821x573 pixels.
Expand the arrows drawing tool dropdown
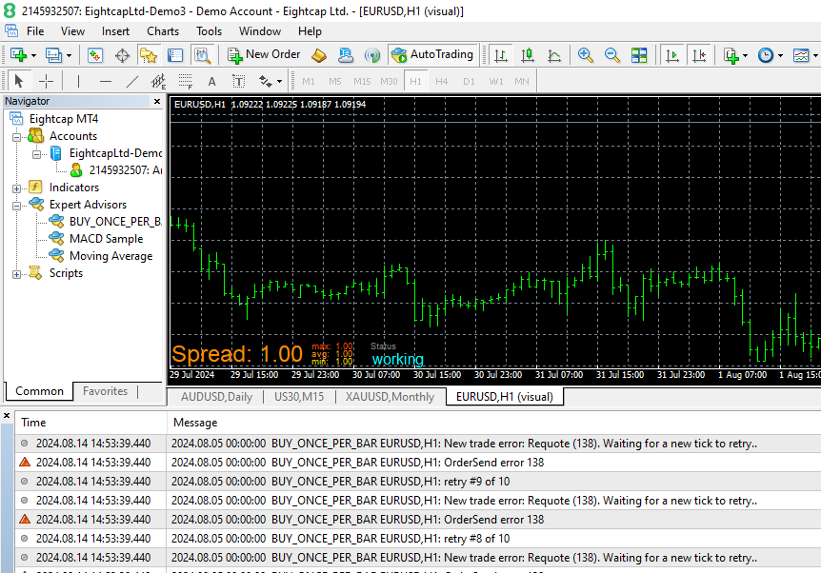[x=280, y=82]
